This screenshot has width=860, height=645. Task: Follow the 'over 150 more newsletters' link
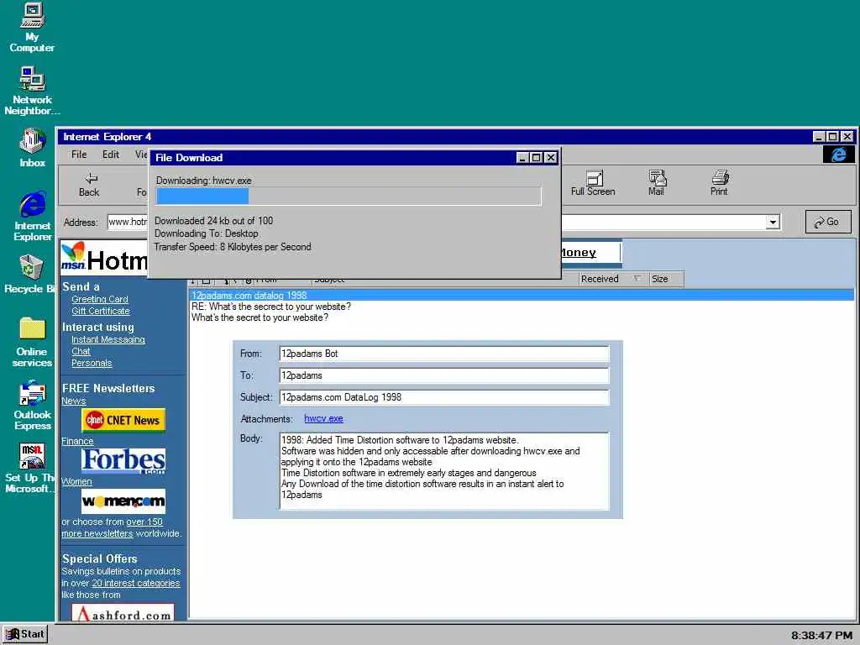click(112, 527)
